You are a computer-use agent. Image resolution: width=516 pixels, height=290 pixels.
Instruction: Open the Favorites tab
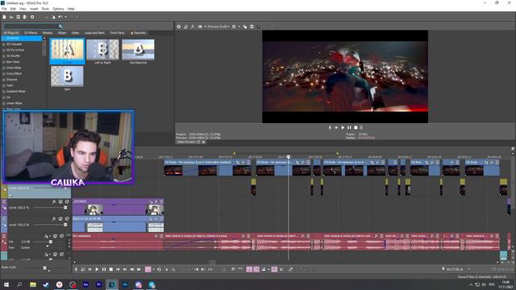[138, 33]
